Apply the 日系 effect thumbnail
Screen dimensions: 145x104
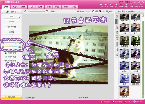(x=124, y=80)
